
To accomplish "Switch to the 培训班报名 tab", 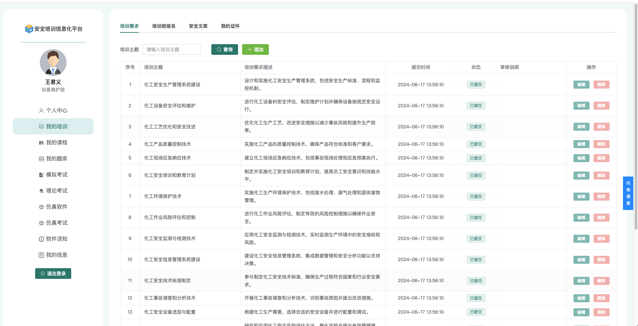I will coord(164,26).
